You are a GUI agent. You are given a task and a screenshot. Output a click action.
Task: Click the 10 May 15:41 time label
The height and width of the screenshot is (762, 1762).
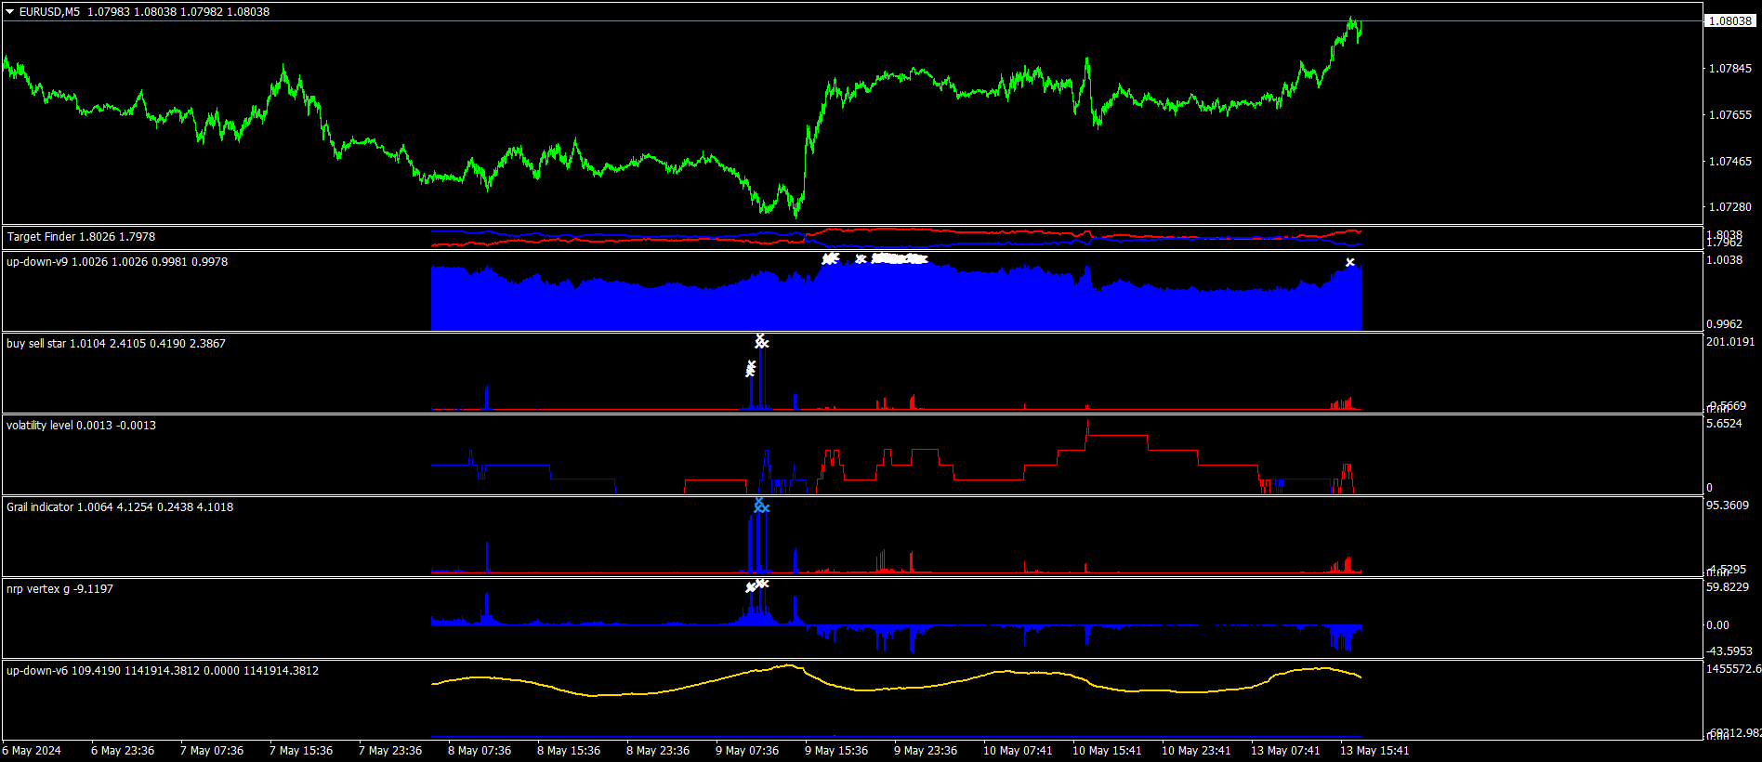point(1107,751)
